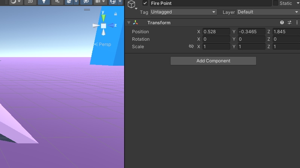The image size is (300, 168).
Task: Click the bottom gray axis cone
Action: click(x=103, y=32)
